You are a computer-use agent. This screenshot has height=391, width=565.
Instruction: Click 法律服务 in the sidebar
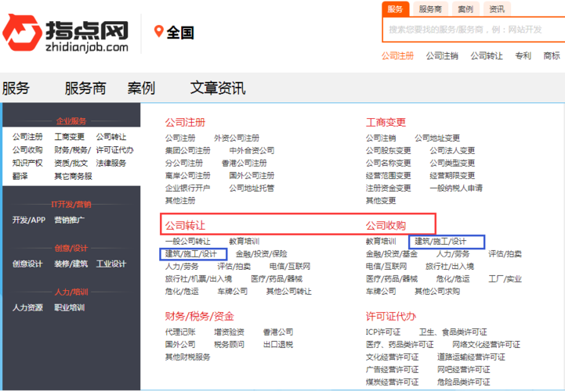(x=111, y=163)
